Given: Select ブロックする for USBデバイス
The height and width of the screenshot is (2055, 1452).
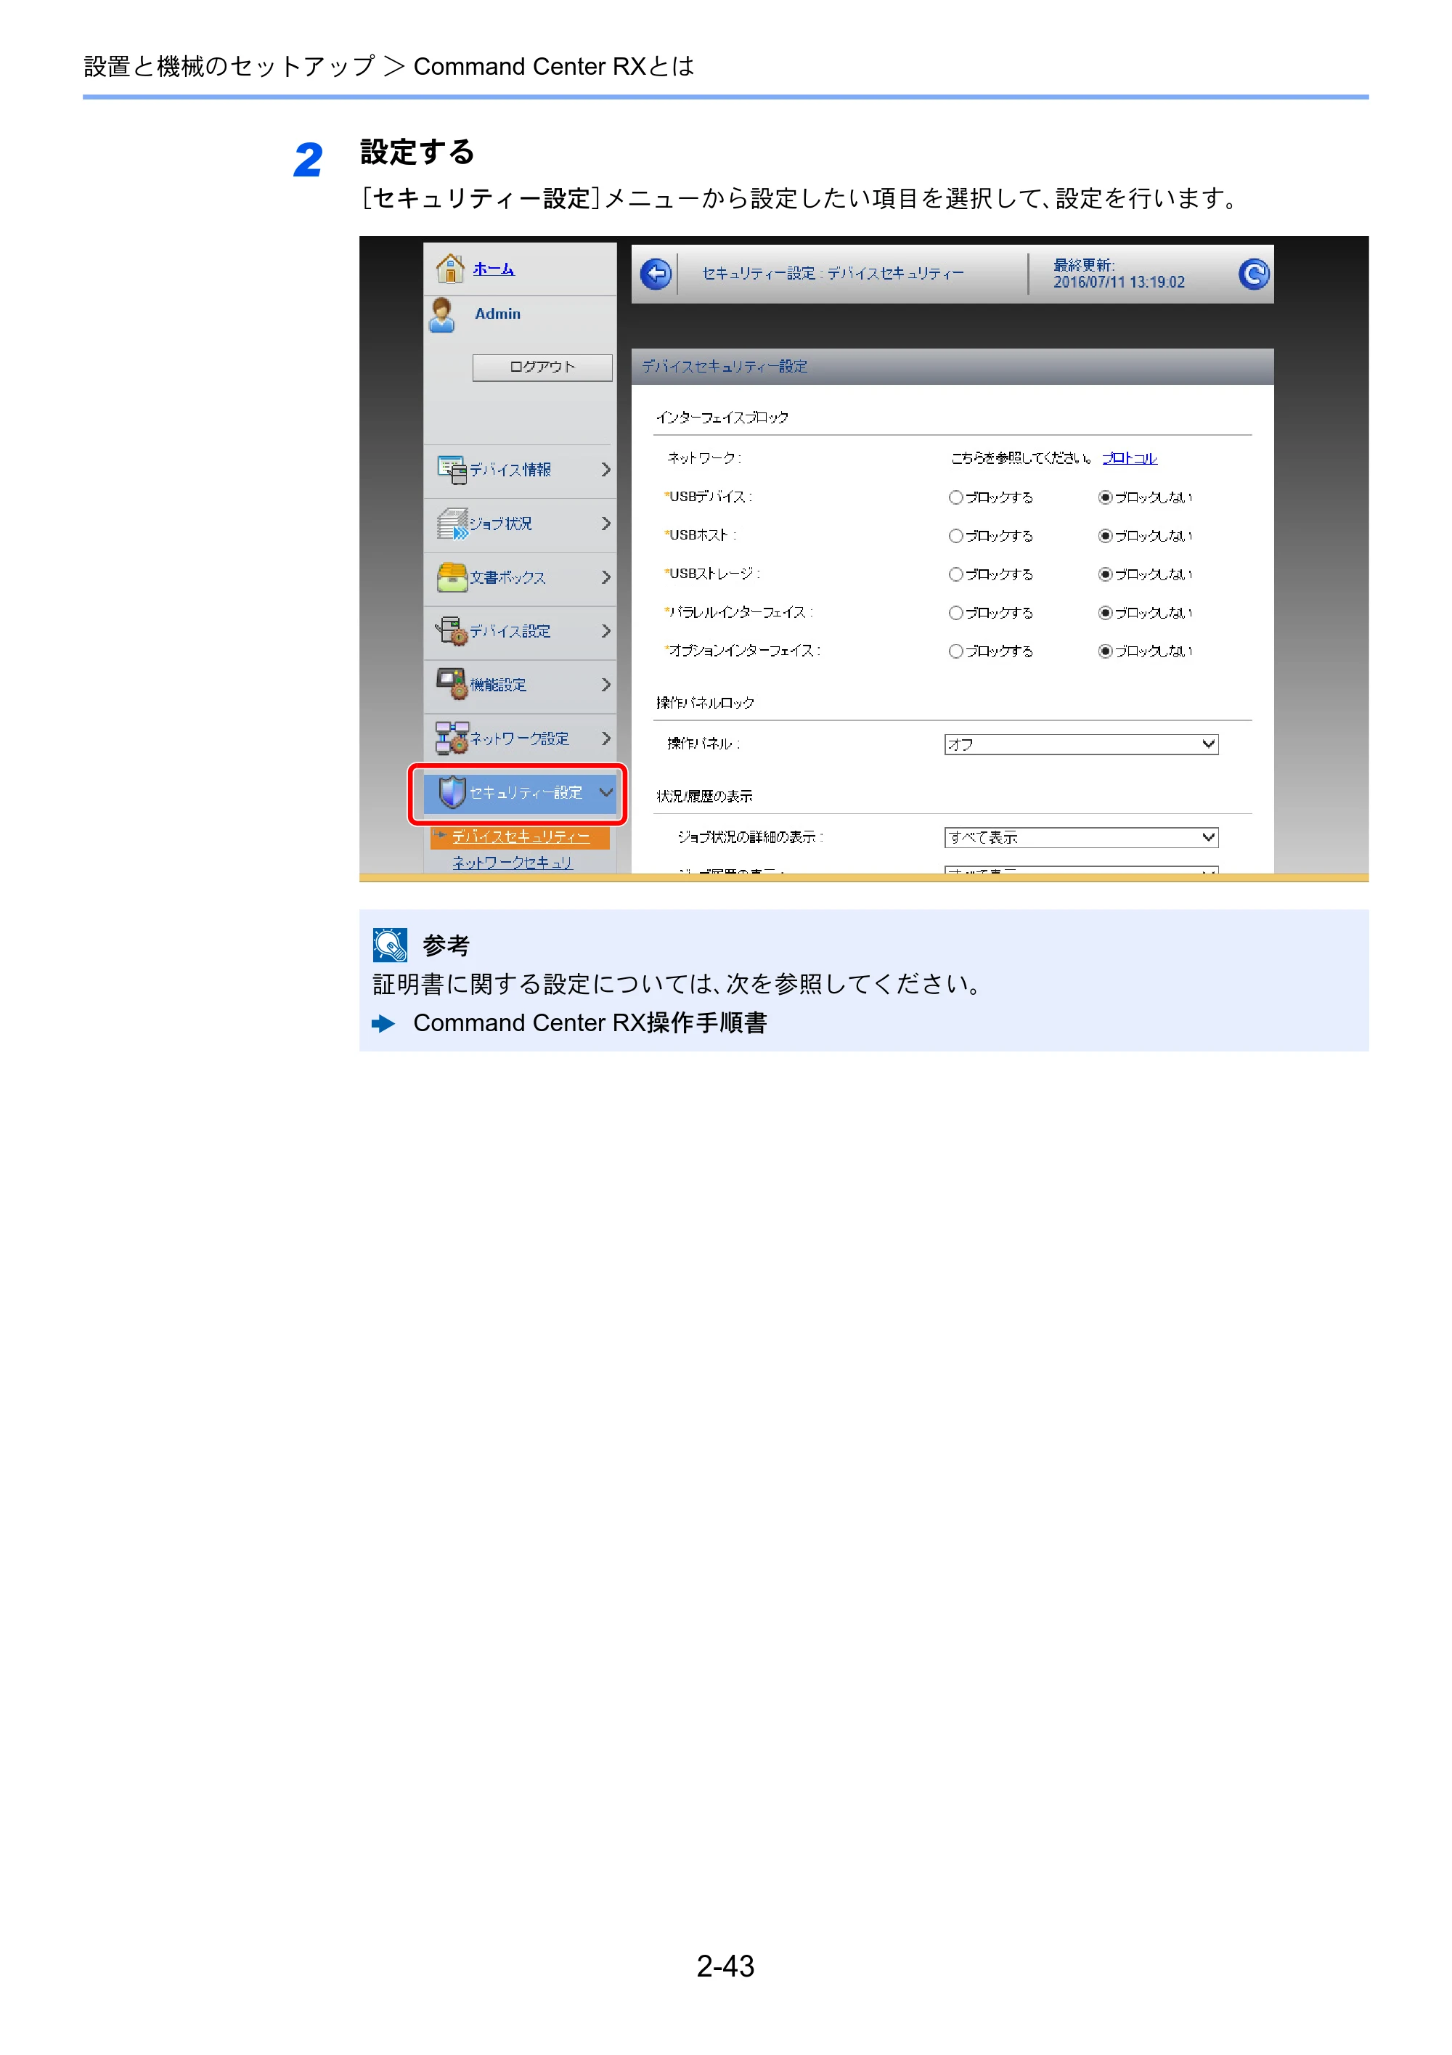Looking at the screenshot, I should 955,497.
